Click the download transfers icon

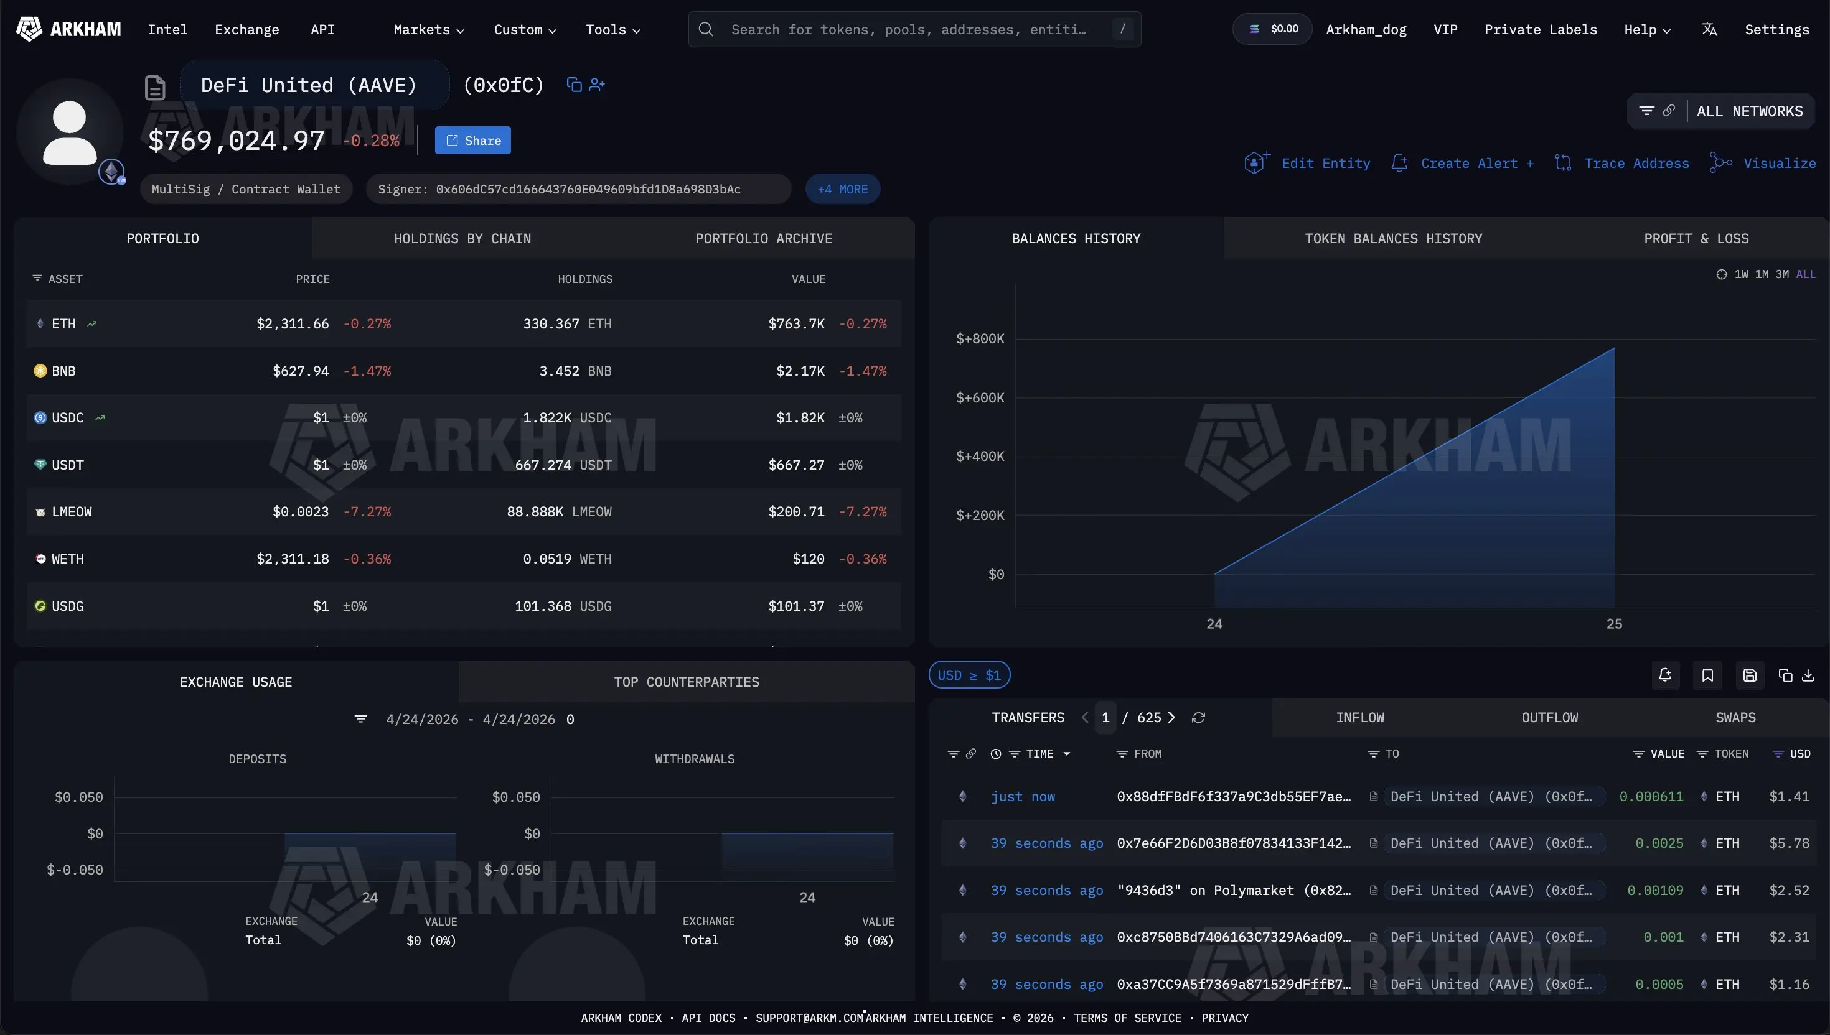point(1808,675)
